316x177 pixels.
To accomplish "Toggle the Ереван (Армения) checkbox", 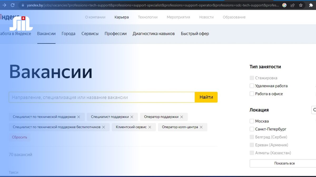I will [252, 145].
